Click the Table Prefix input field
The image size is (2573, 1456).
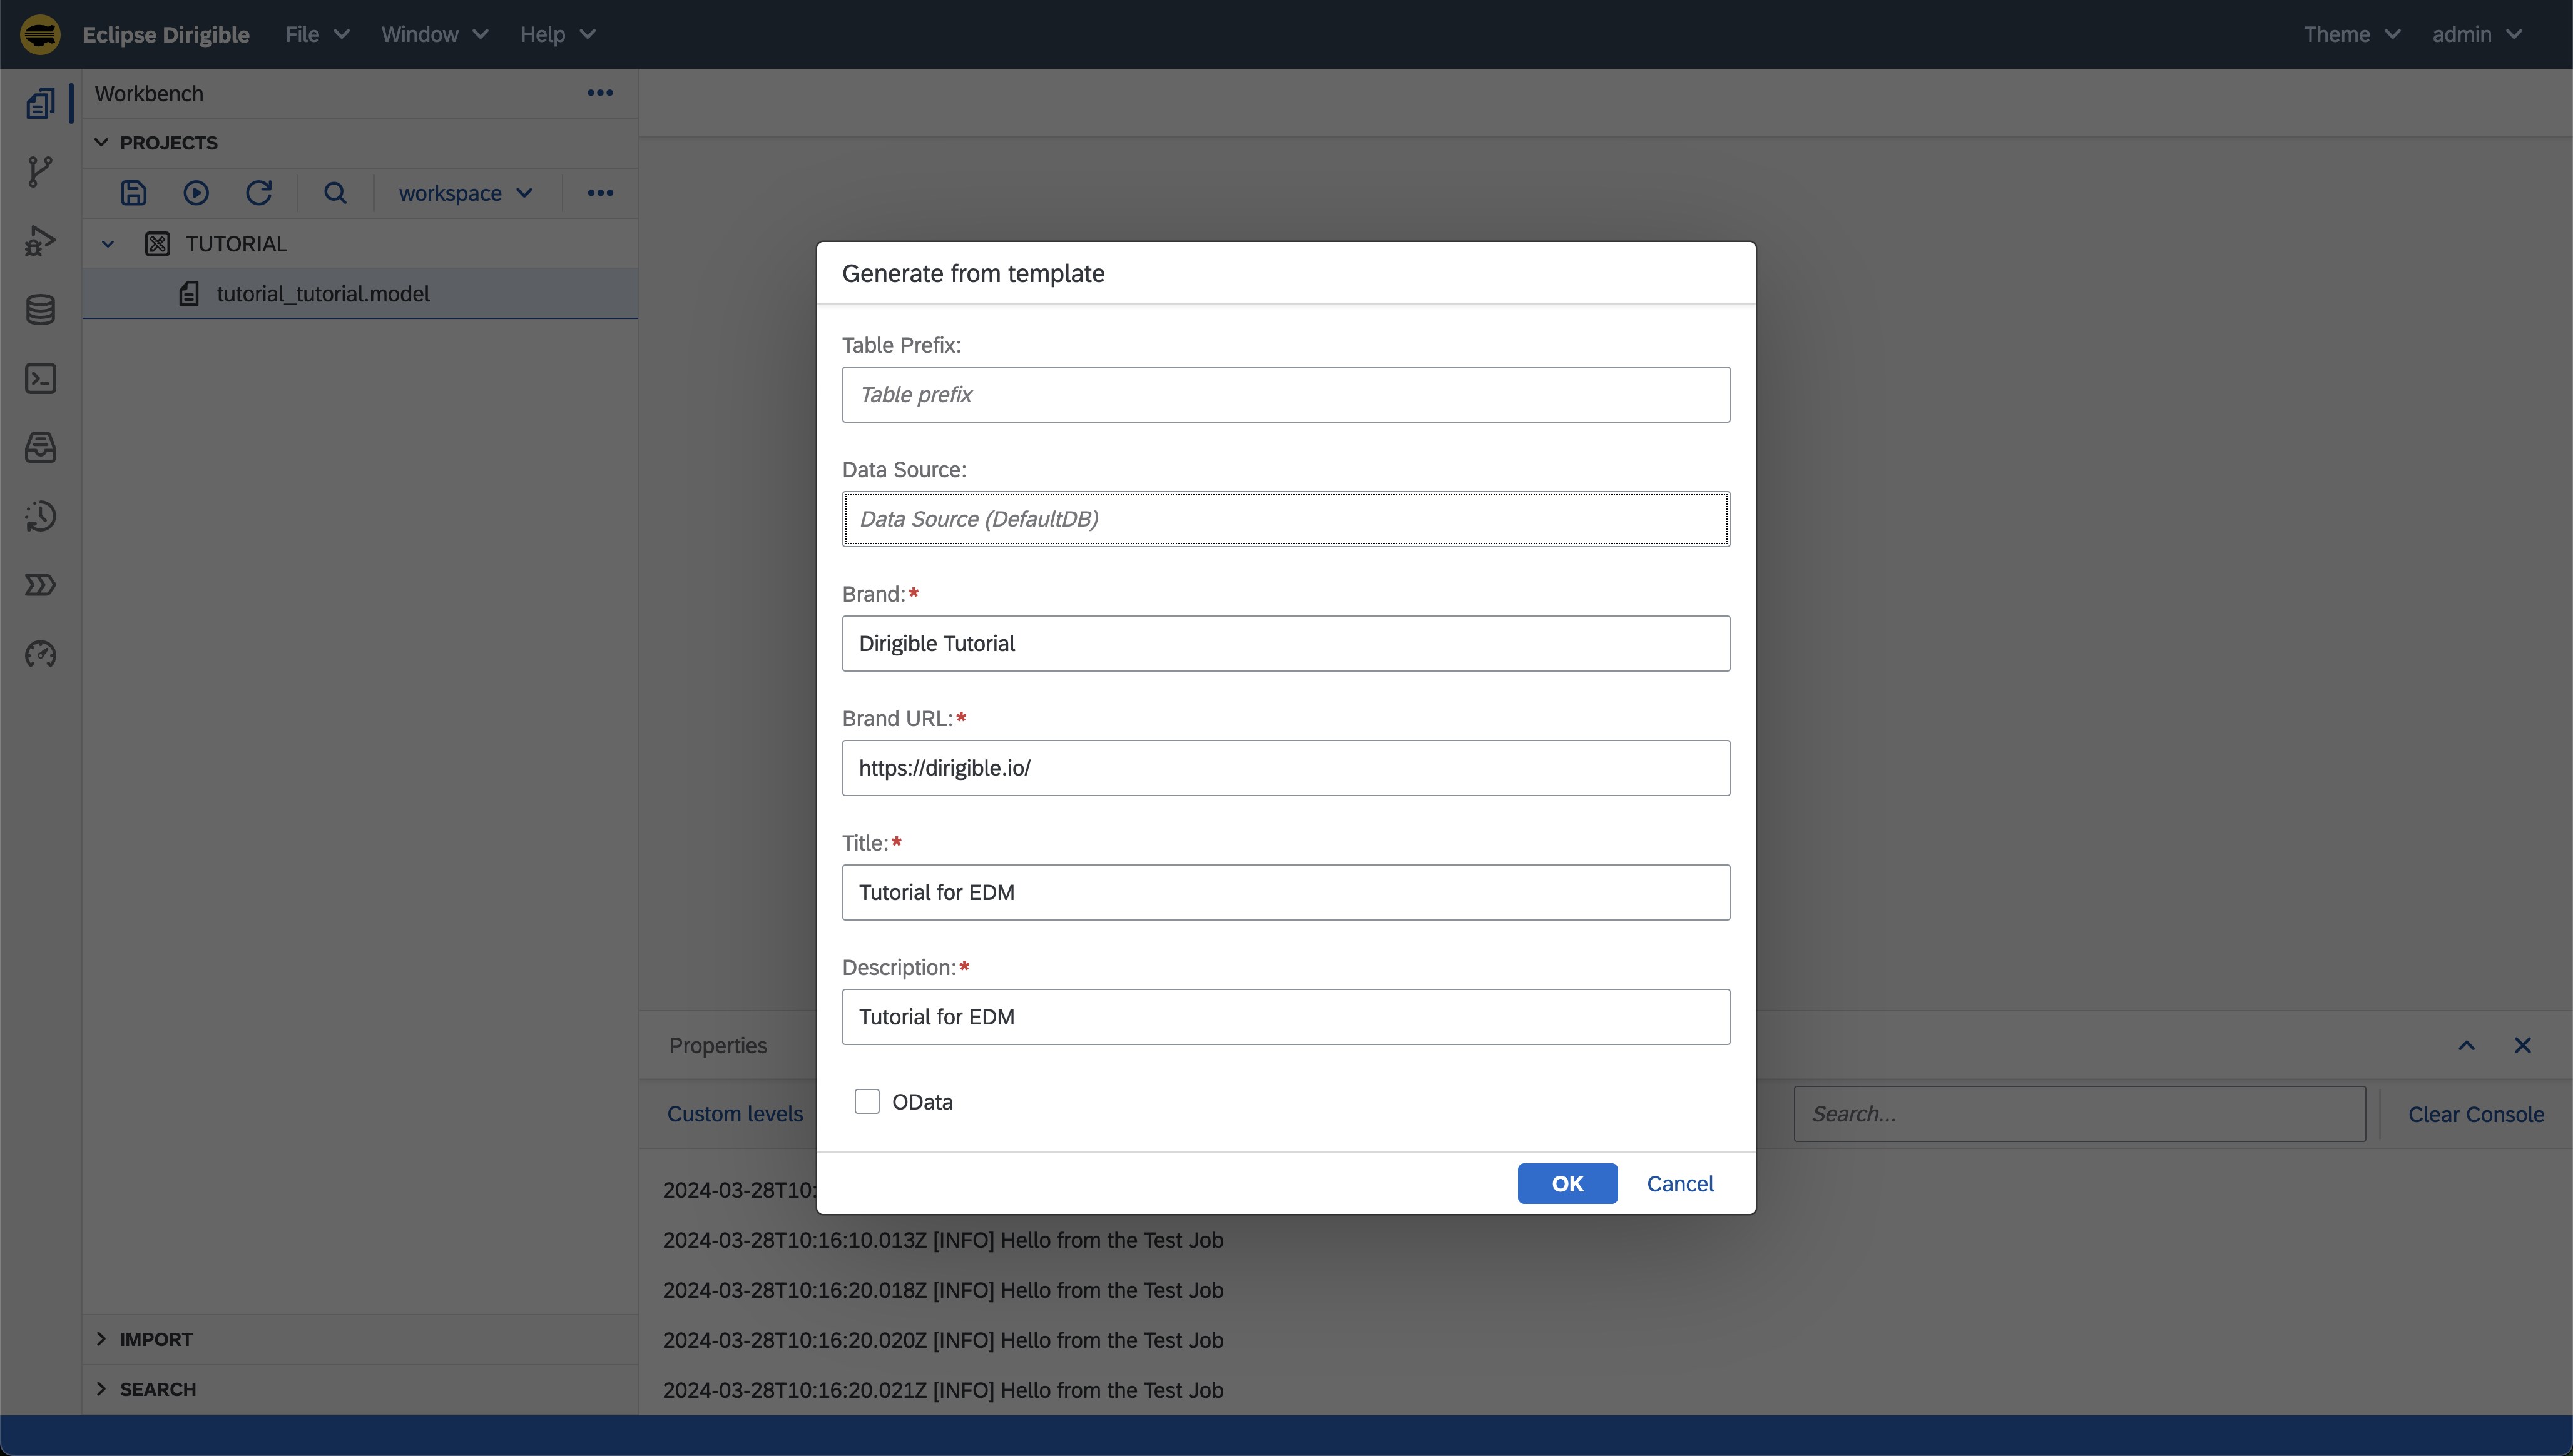pos(1285,394)
